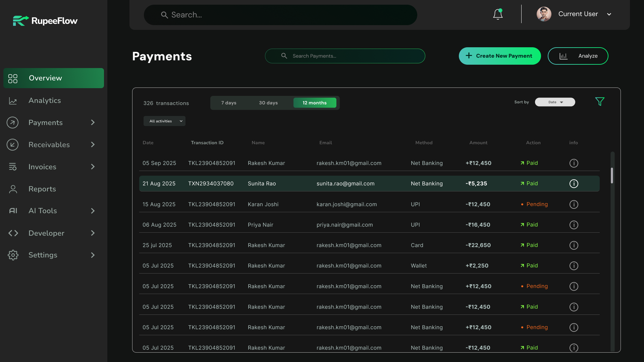Viewport: 644px width, 362px height.
Task: Click the Date column header
Action: pos(148,143)
